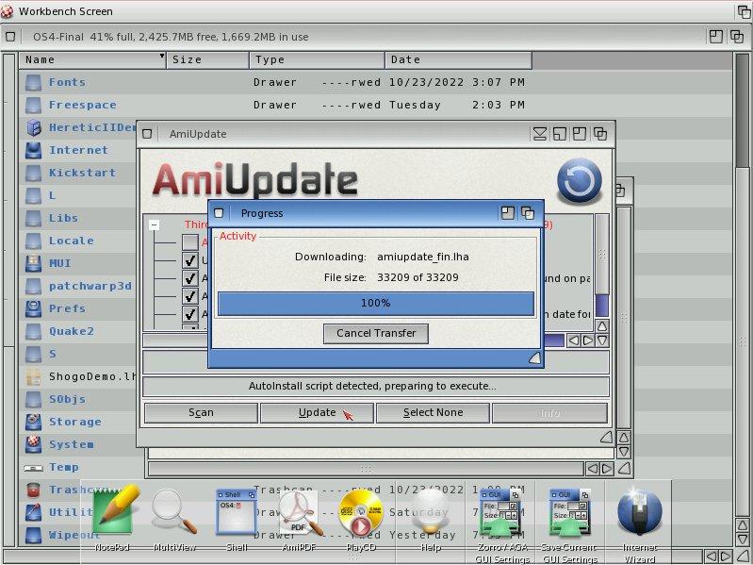This screenshot has width=753, height=565.
Task: Click the Update button
Action: pos(317,413)
